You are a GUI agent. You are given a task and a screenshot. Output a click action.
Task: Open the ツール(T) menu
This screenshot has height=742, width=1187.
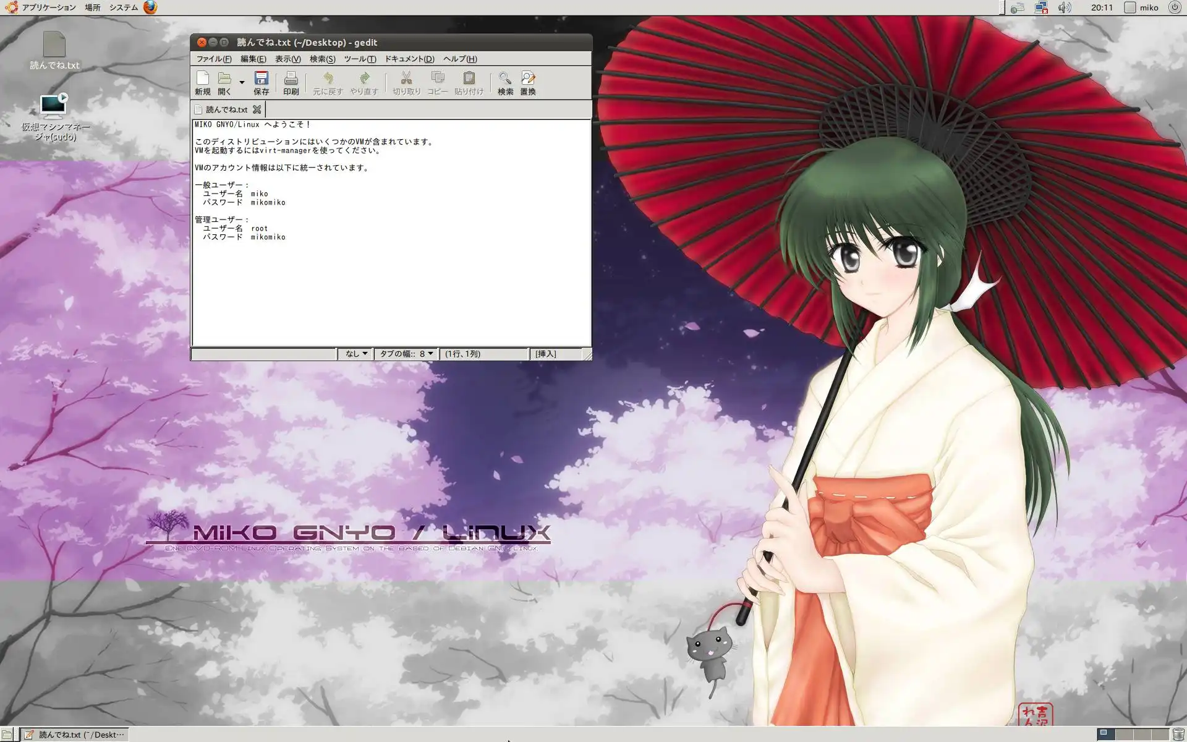point(359,59)
